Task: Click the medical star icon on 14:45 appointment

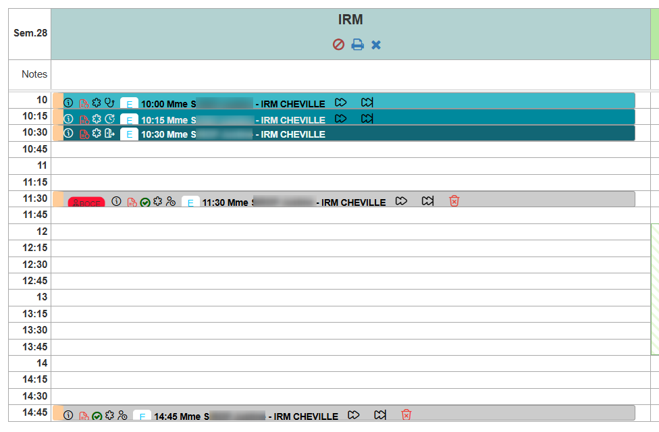Action: pyautogui.click(x=109, y=415)
